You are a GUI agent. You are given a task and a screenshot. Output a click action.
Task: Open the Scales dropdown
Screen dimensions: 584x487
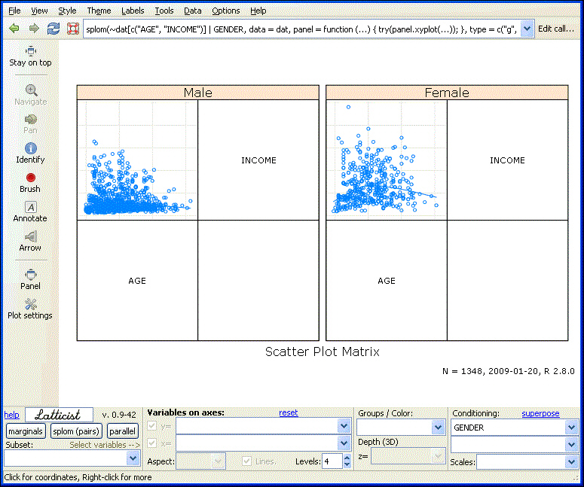coord(571,462)
